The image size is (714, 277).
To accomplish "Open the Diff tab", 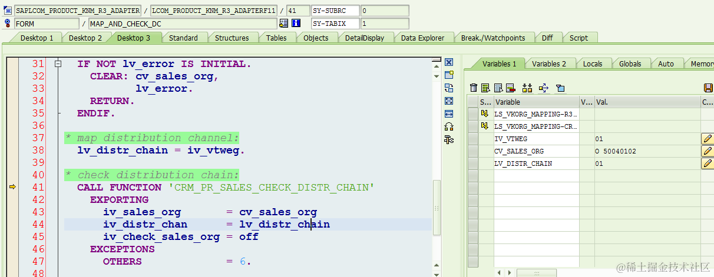I will [x=547, y=38].
